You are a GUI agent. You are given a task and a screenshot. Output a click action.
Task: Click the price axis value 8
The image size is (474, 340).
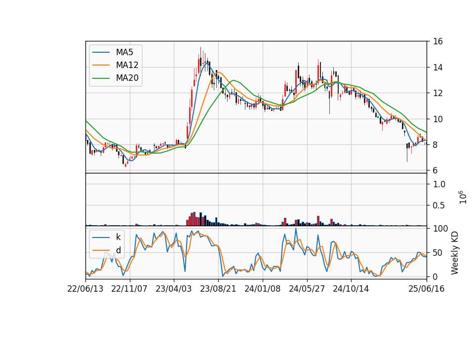pyautogui.click(x=435, y=145)
